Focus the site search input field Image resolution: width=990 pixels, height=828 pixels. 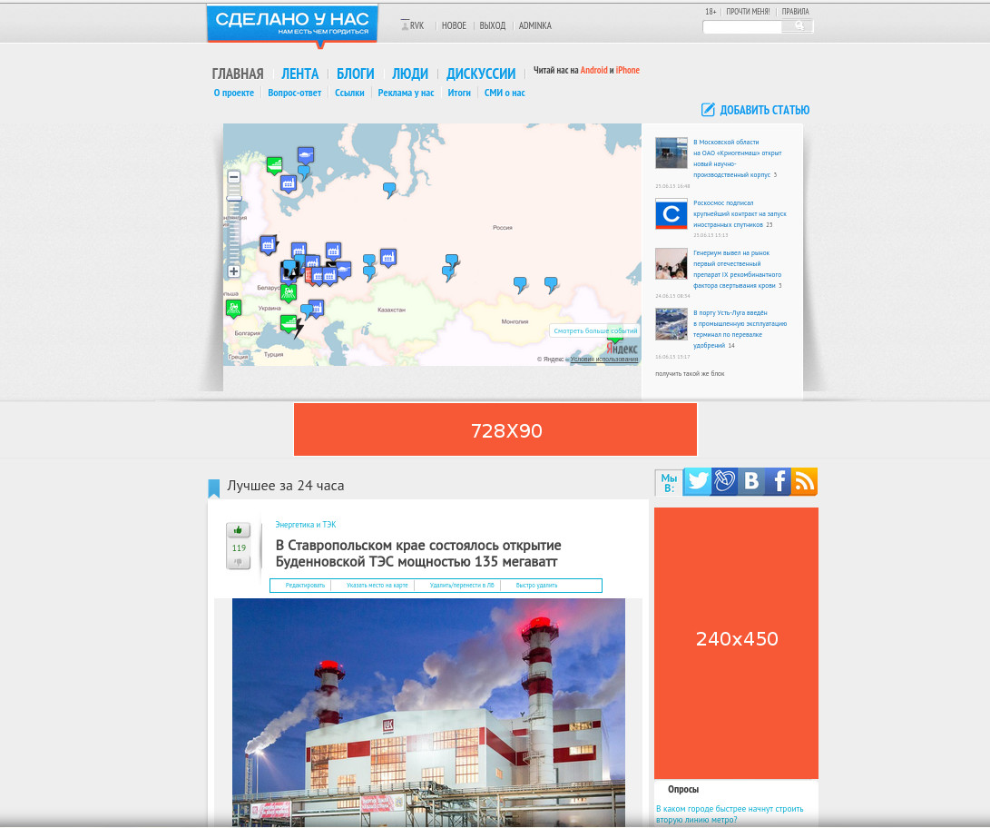point(742,27)
